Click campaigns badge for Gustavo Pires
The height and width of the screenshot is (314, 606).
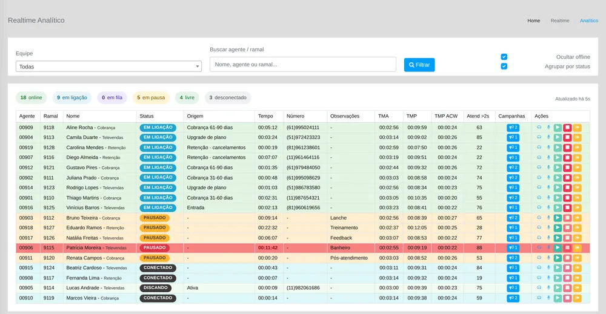[x=513, y=168]
